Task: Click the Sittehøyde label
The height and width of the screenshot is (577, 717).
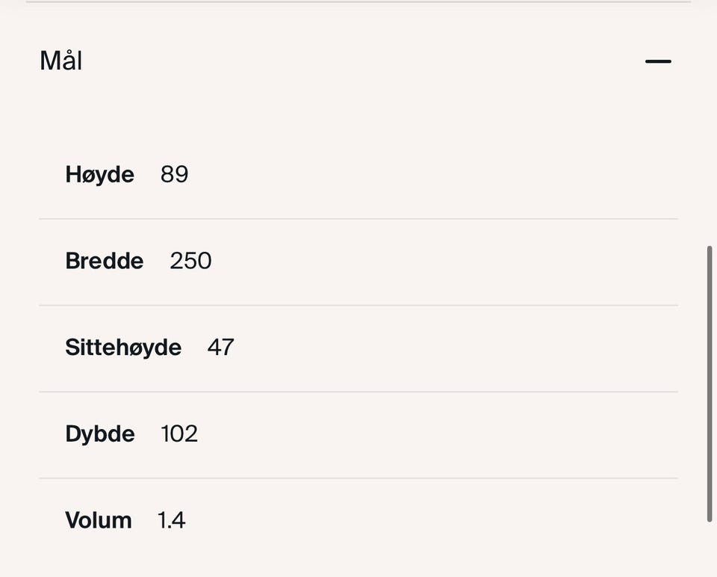Action: (x=123, y=348)
